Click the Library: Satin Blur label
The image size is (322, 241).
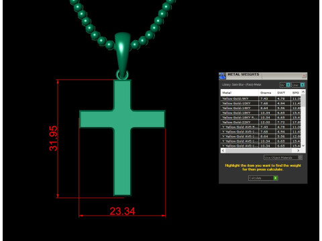(241, 84)
